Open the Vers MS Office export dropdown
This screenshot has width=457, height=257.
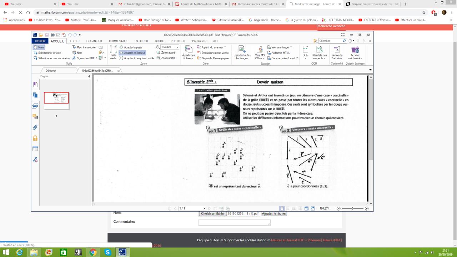point(260,53)
